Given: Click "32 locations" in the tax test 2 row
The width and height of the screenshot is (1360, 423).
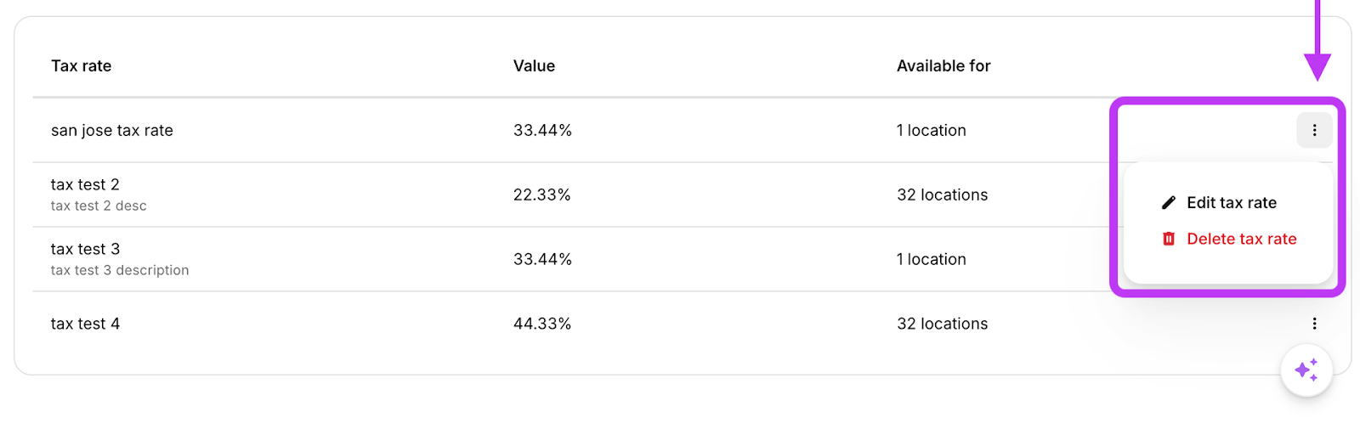Looking at the screenshot, I should coord(942,195).
